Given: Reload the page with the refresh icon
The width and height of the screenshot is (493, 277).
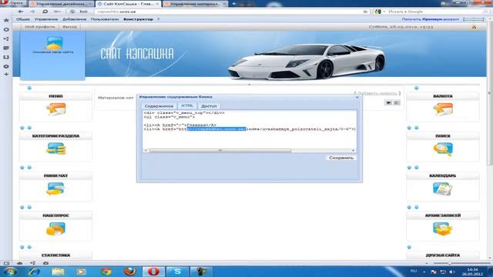Looking at the screenshot, I should 45,12.
